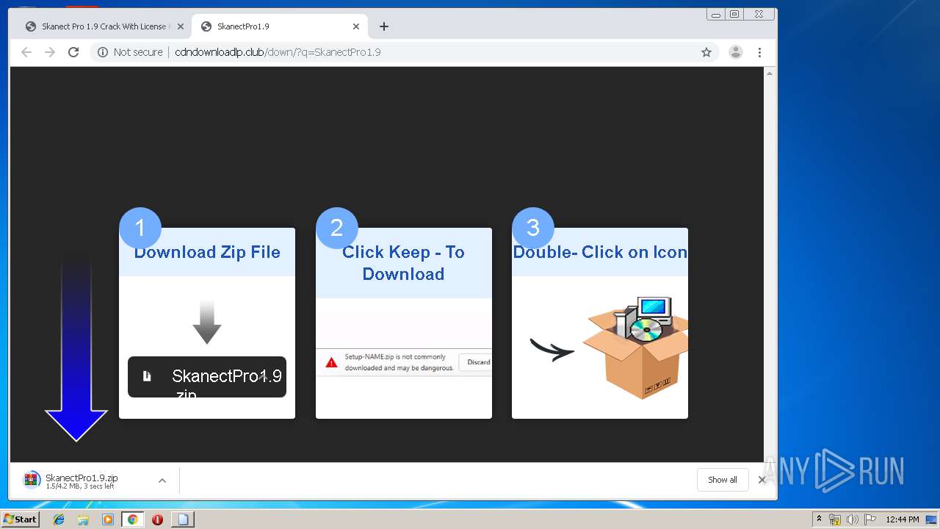The image size is (940, 529).
Task: Open network status tray icon
Action: 835,519
